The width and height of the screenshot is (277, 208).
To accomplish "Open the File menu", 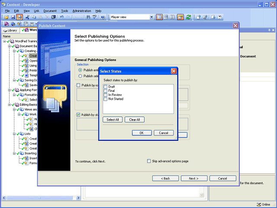I will tap(7, 11).
